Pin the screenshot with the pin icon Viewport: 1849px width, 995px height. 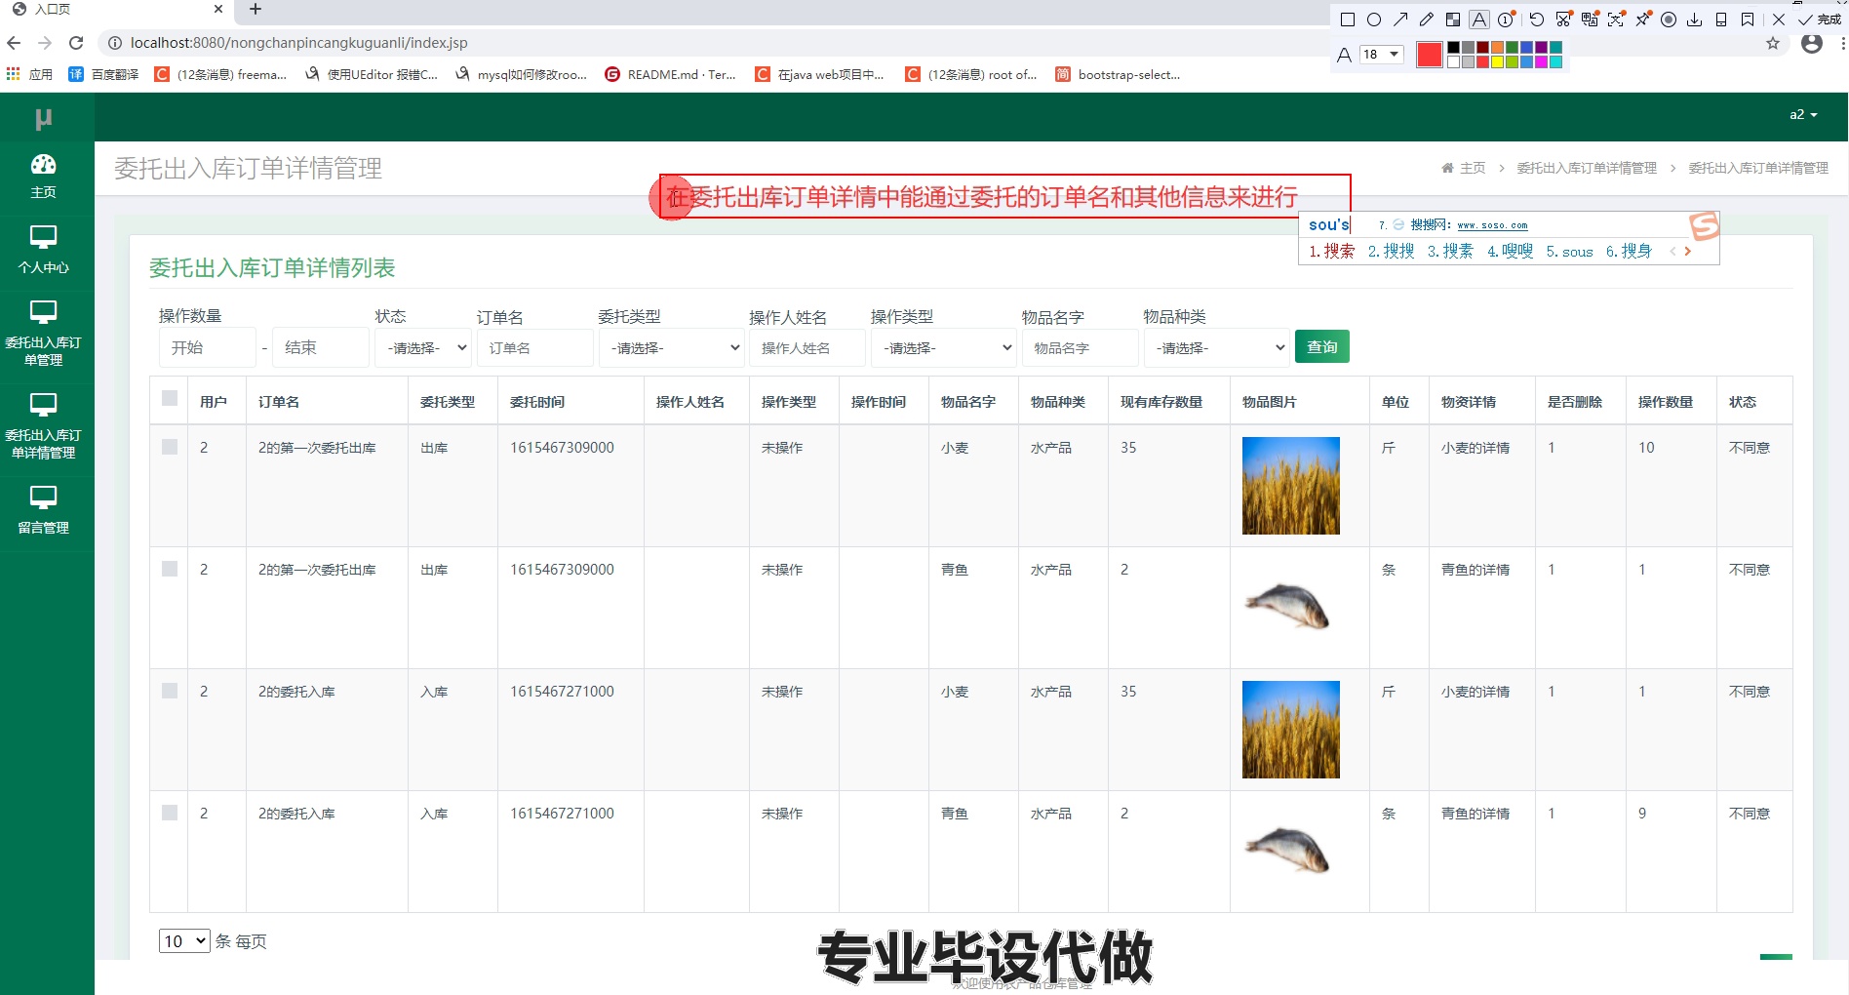coord(1643,20)
